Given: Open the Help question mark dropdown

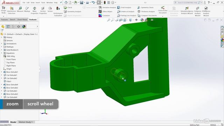Looking at the screenshot, I should click(211, 2).
